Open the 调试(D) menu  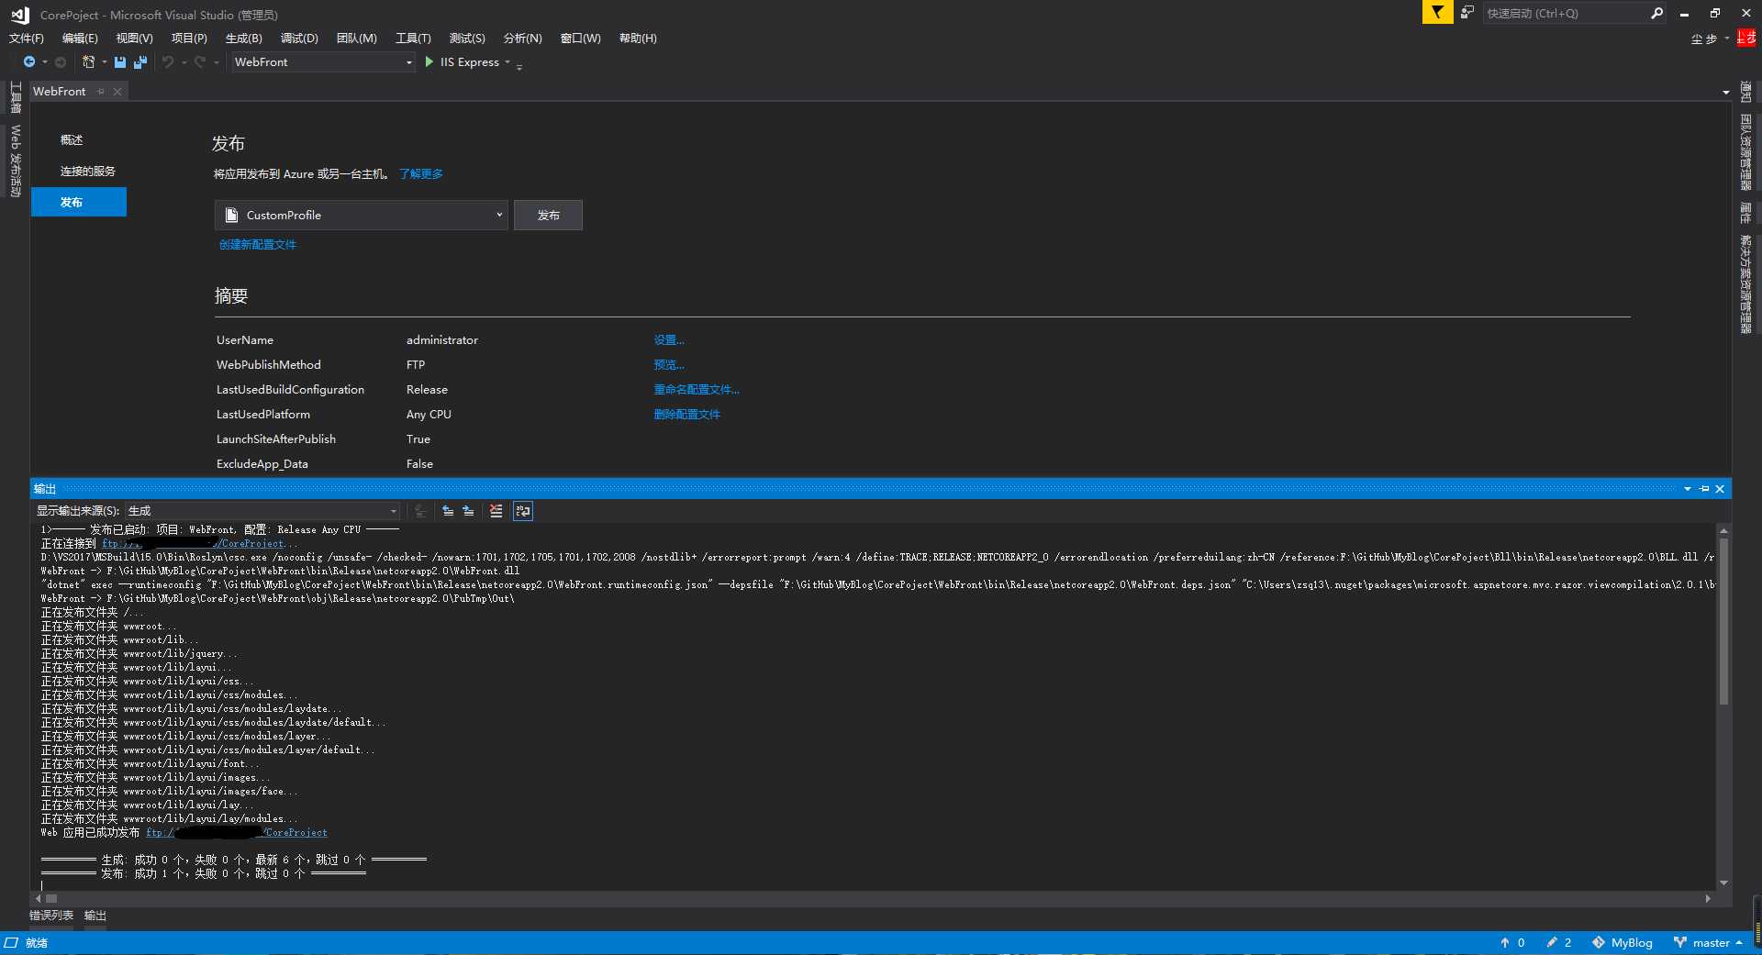coord(299,39)
